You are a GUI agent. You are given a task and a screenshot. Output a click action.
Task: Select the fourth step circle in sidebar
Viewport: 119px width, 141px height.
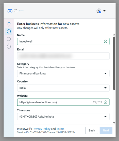click(9, 47)
